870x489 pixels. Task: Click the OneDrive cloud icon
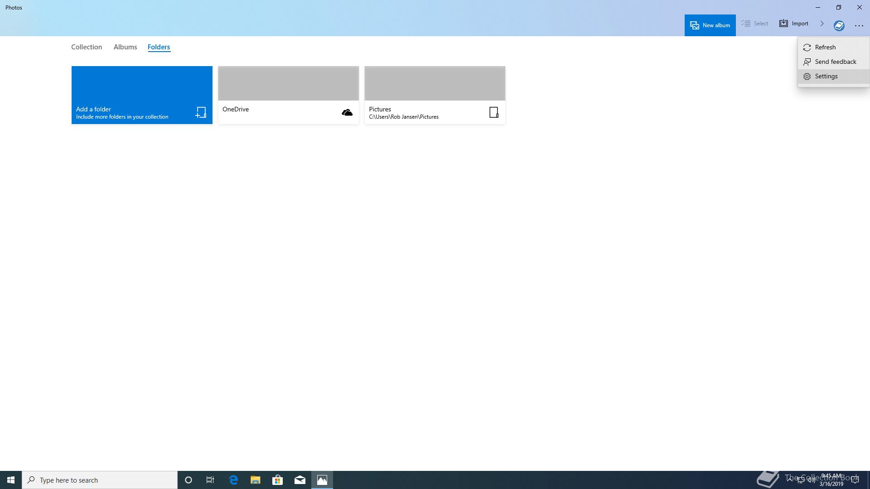pyautogui.click(x=347, y=112)
